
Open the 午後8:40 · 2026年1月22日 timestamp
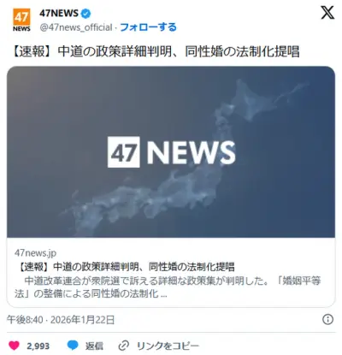coord(61,320)
